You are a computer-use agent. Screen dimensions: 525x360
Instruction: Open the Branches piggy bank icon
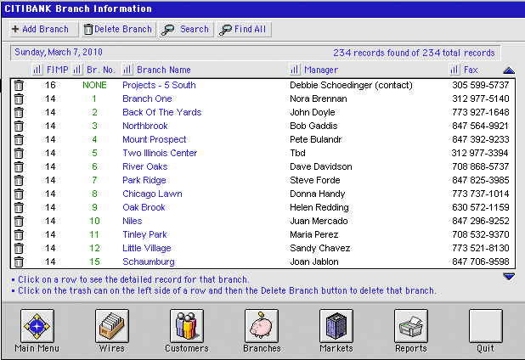(x=262, y=326)
